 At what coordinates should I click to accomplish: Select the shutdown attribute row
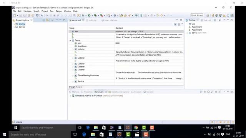(126, 46)
